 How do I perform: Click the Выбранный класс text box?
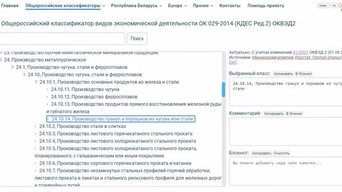[x=286, y=92]
